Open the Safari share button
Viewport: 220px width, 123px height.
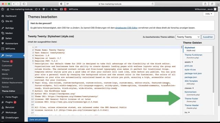tap(205, 4)
